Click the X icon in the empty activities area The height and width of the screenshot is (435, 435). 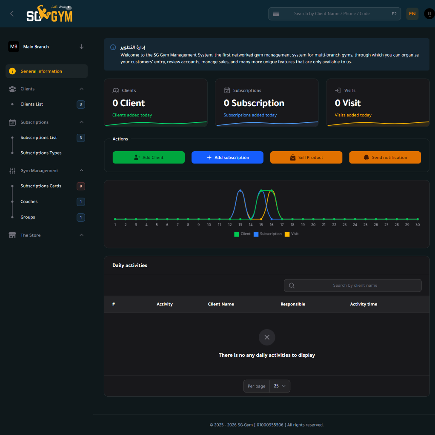pyautogui.click(x=267, y=337)
